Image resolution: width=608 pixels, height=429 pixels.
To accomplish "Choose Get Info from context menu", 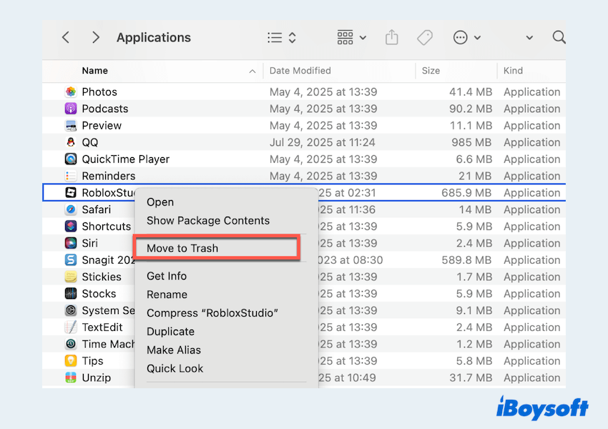I will (x=167, y=276).
